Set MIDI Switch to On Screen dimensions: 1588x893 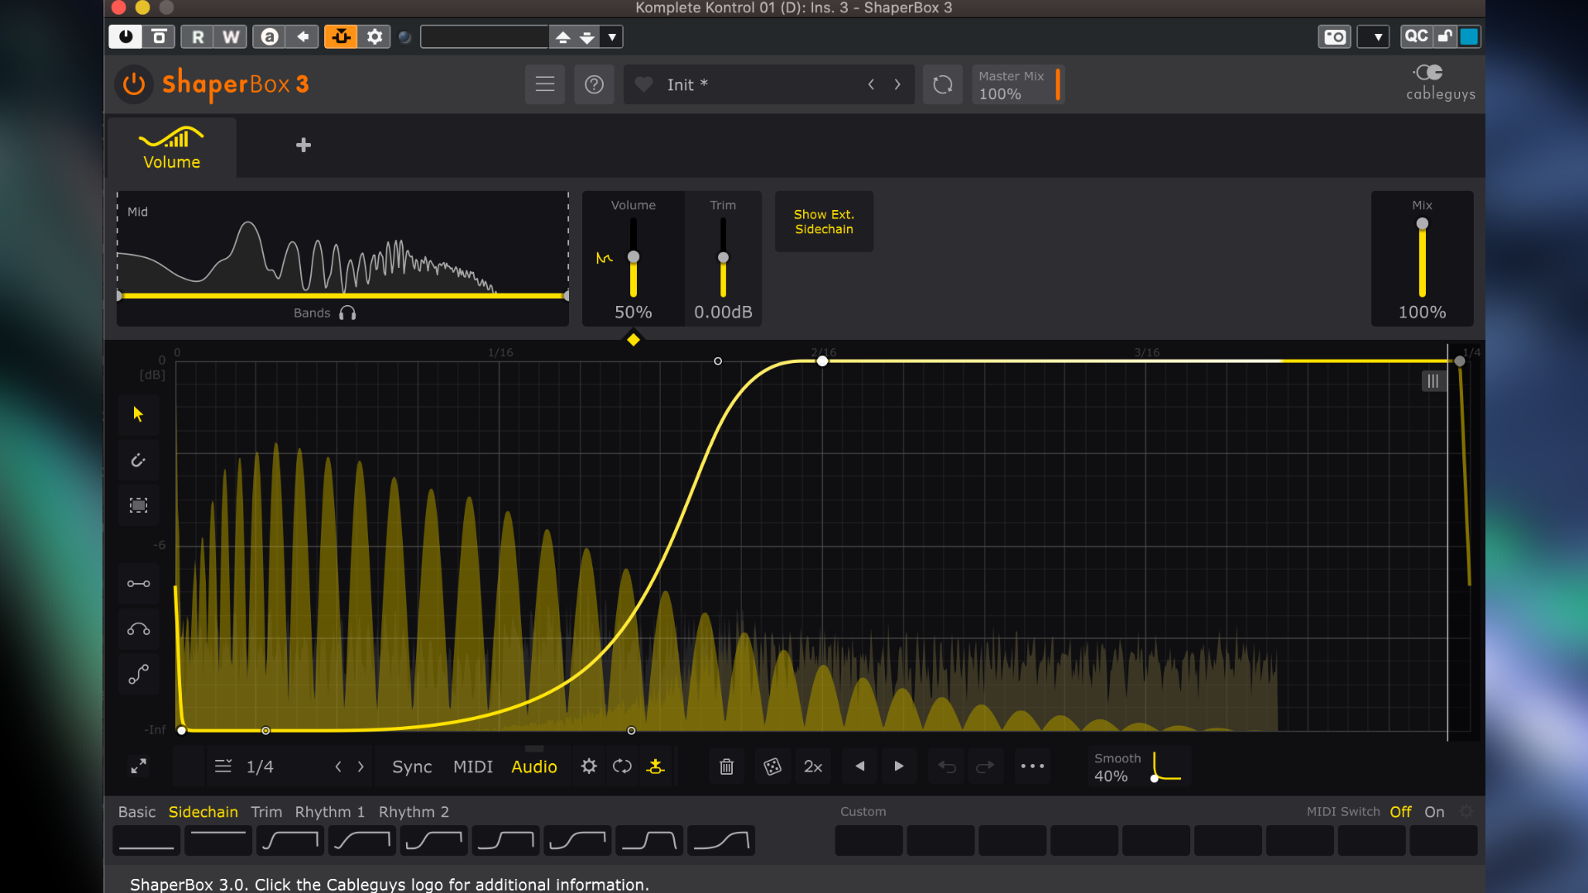[1434, 812]
